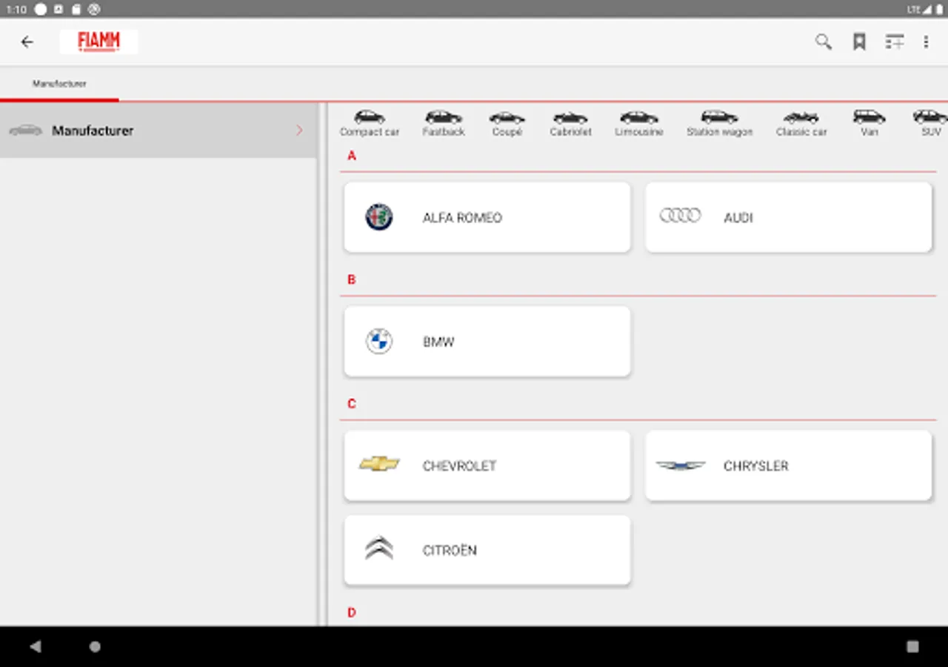Choose the CHRYSLER manufacturer card
This screenshot has width=948, height=667.
[789, 465]
